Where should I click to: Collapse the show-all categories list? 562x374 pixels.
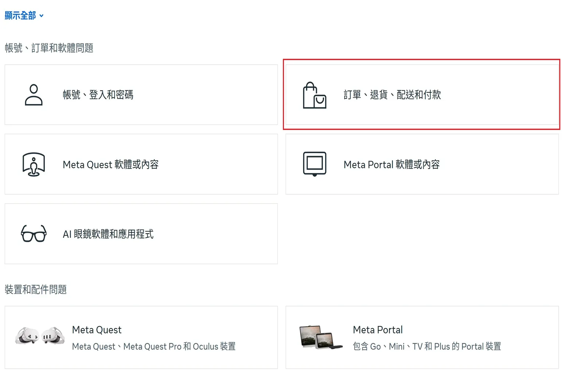(20, 15)
